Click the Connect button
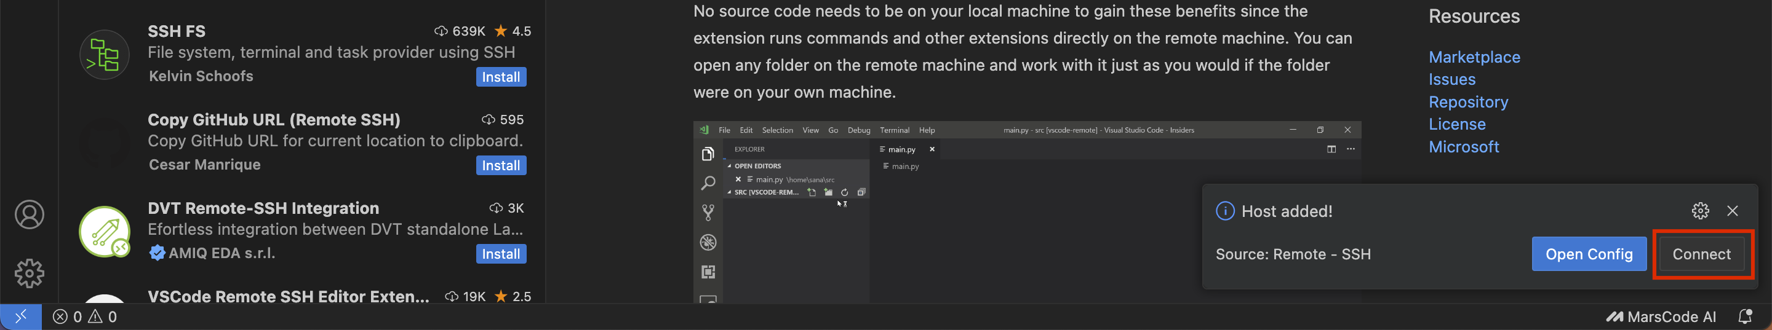Screen dimensions: 1772x330 (1701, 254)
